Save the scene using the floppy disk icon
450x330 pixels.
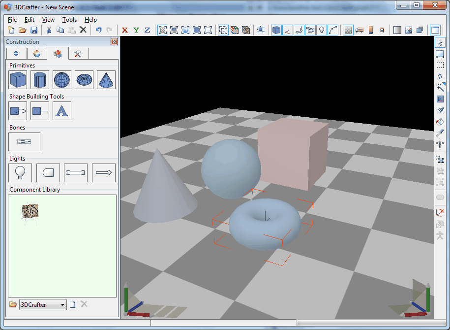(x=34, y=30)
